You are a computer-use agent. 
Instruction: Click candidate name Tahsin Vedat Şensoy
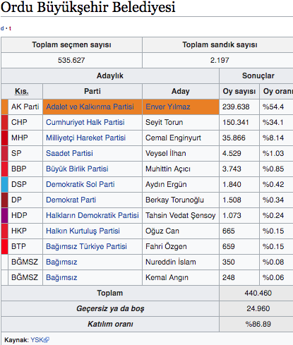181,215
